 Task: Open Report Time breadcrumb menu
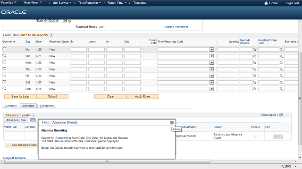point(117,3)
